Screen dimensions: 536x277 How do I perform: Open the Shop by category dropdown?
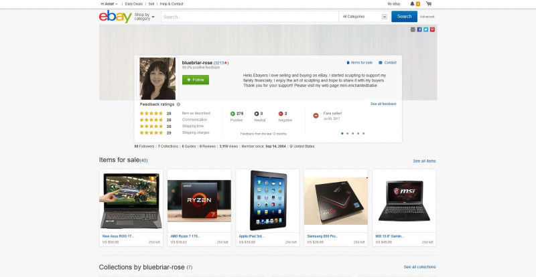click(x=144, y=17)
